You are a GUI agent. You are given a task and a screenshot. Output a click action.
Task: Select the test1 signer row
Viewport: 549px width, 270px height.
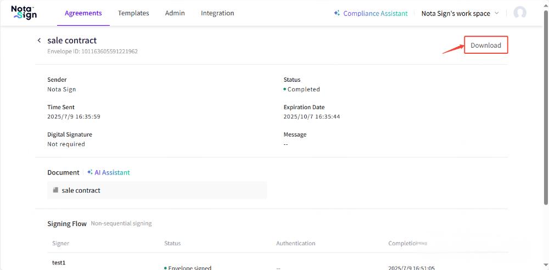pos(59,263)
